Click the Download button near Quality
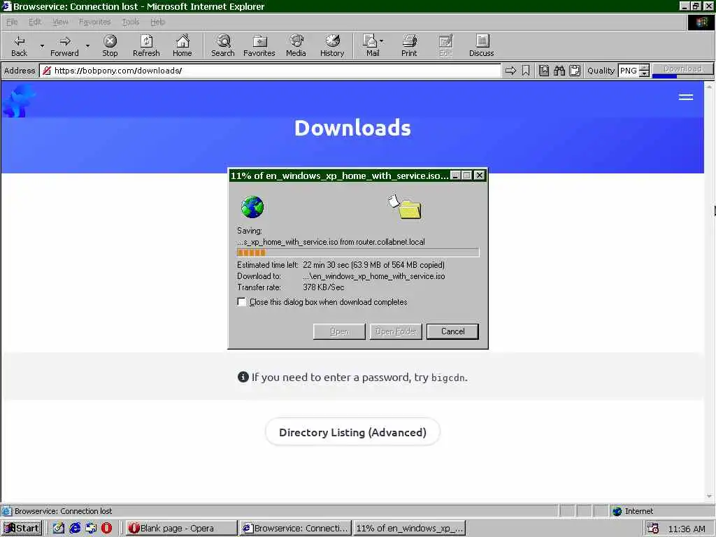 pos(682,69)
